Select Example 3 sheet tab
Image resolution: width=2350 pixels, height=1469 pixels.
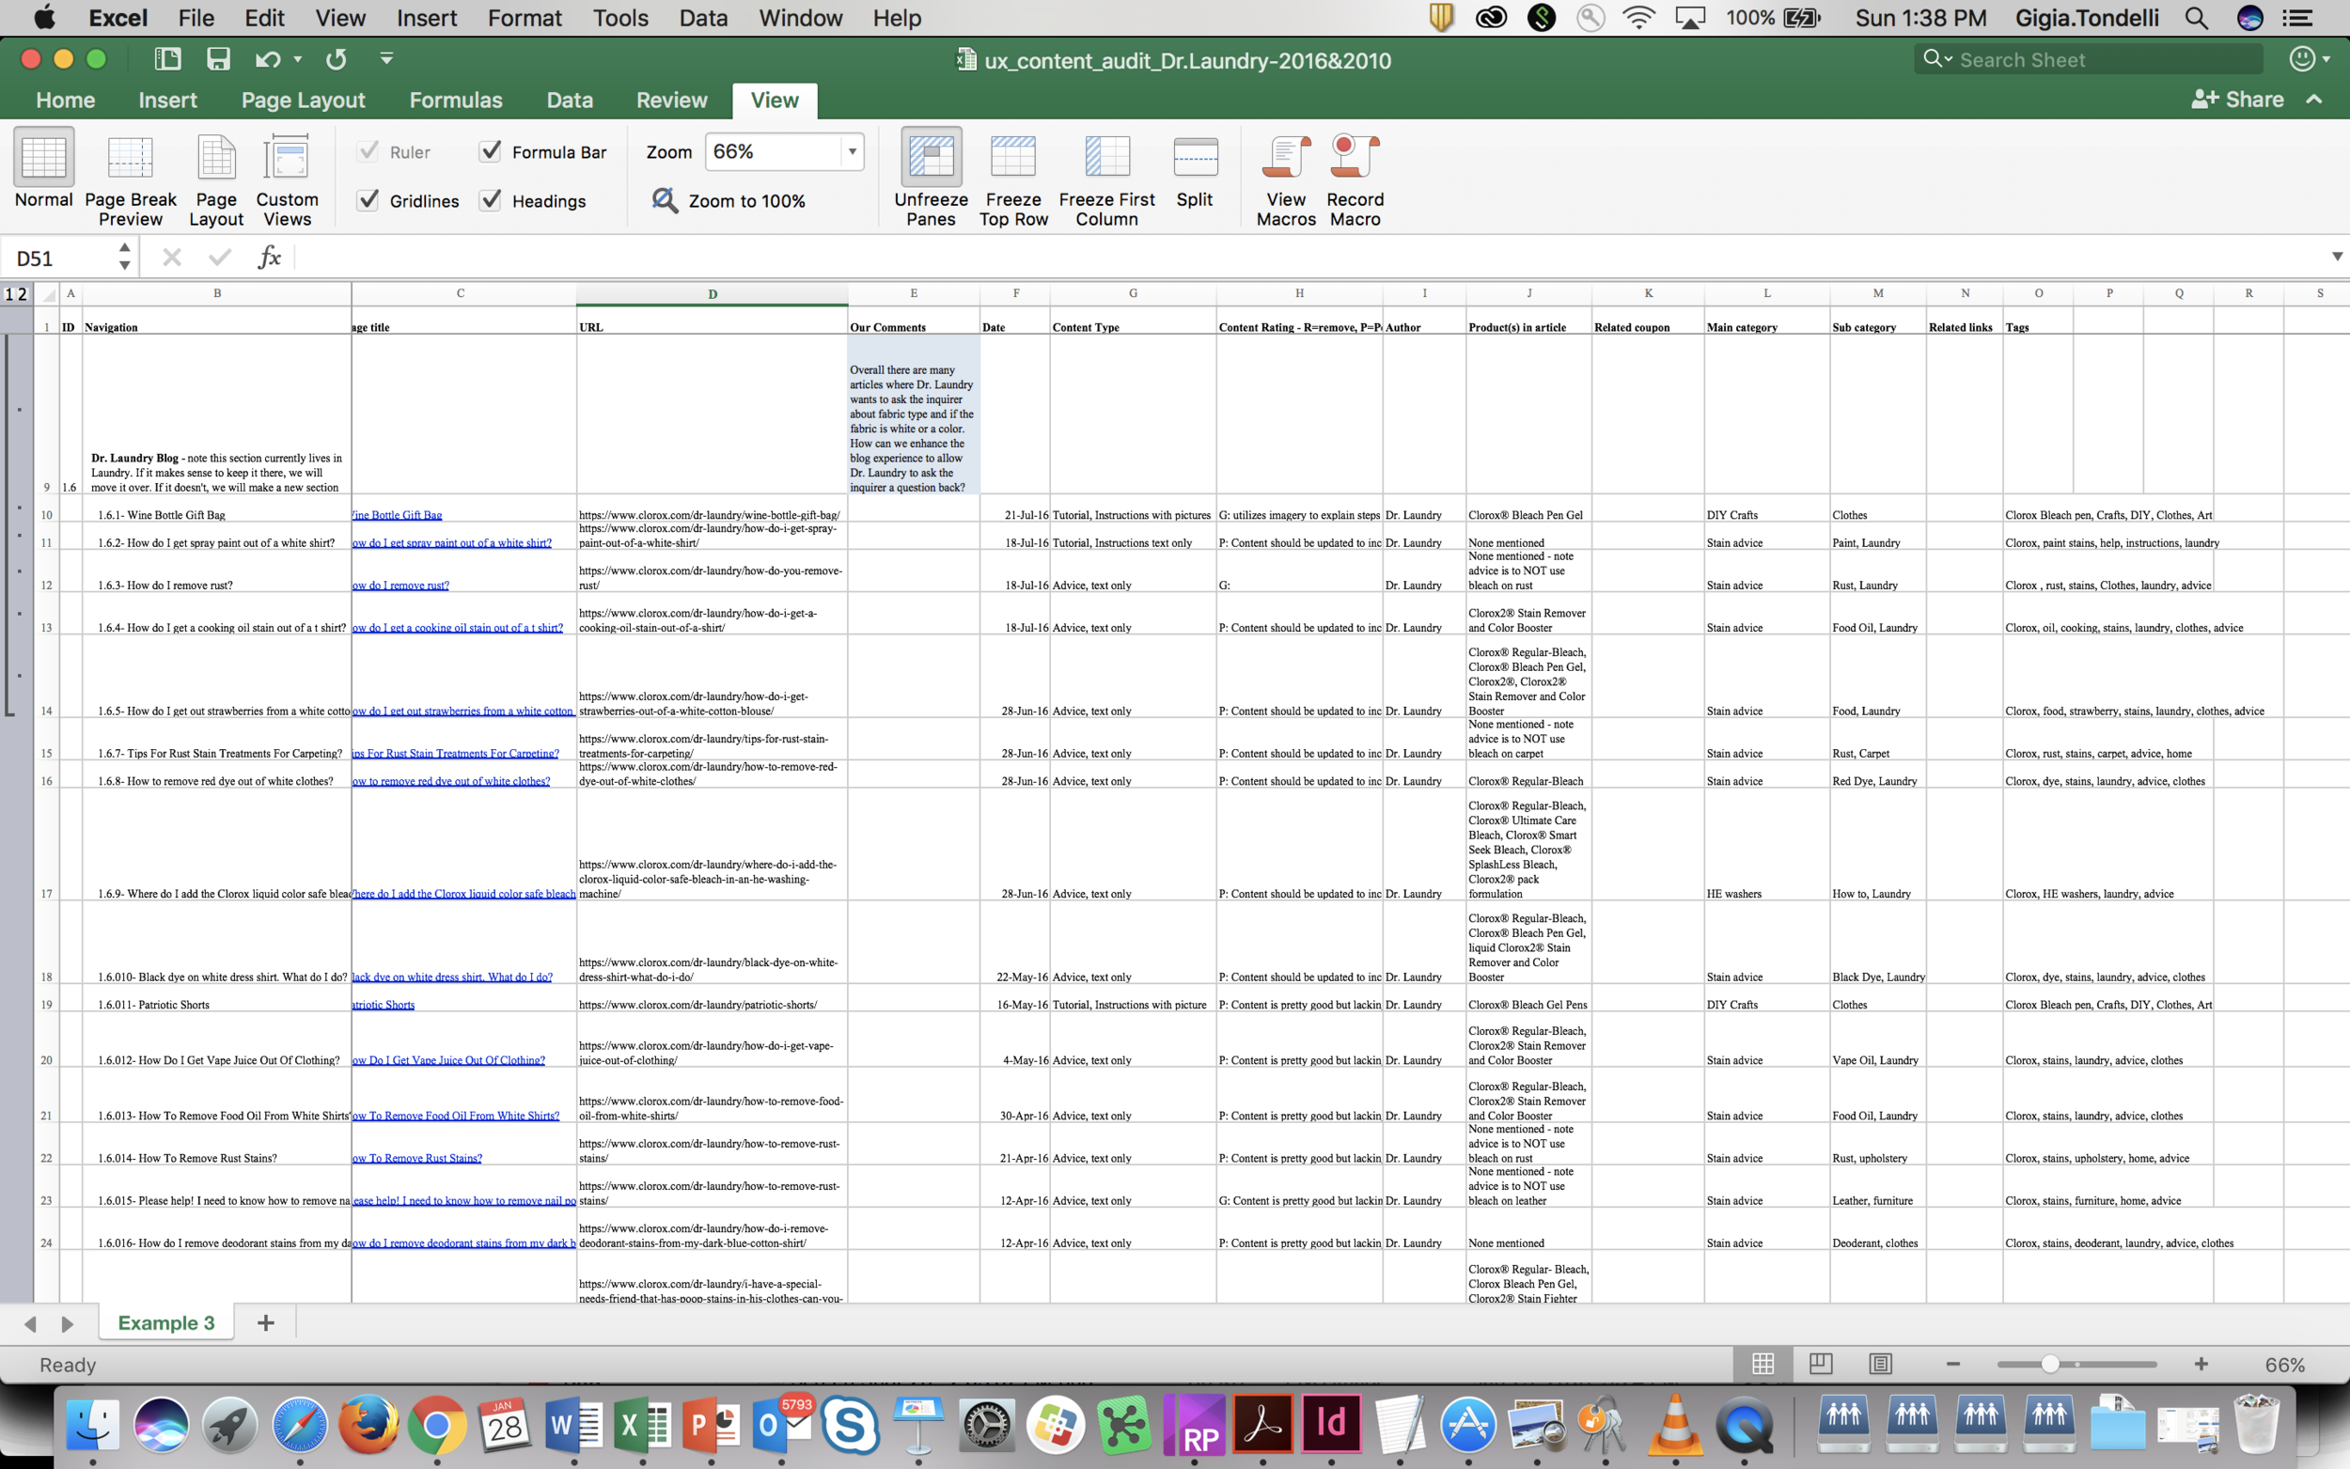pyautogui.click(x=166, y=1322)
